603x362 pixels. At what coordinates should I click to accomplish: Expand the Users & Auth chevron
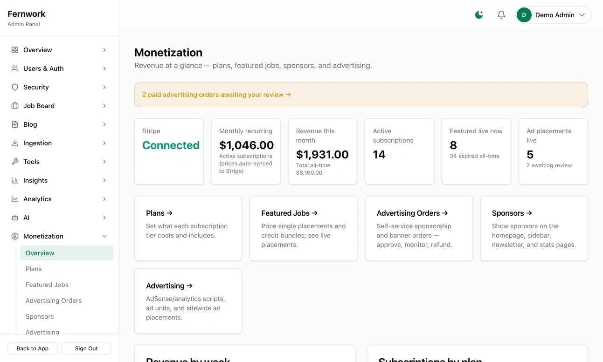point(104,68)
